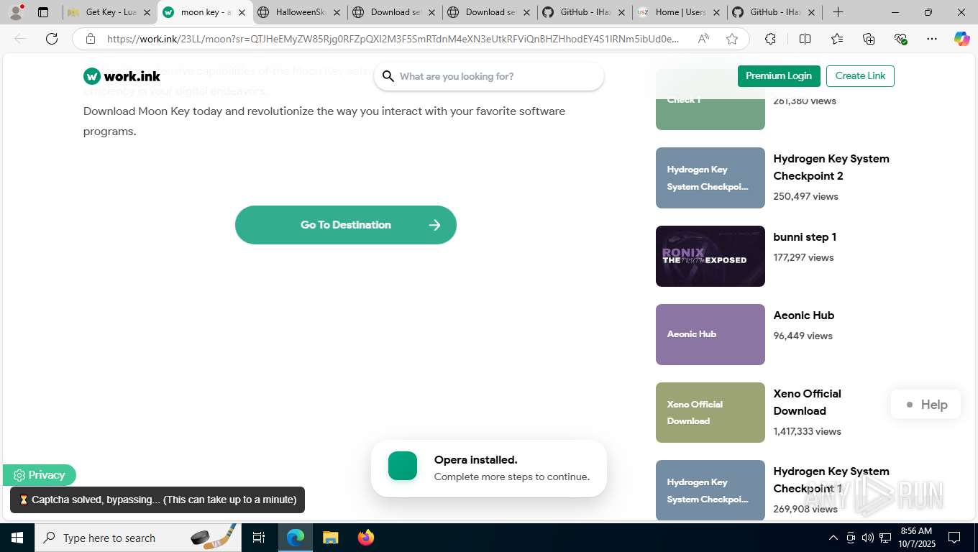Launch Firefox from the taskbar
978x552 pixels.
coord(366,538)
